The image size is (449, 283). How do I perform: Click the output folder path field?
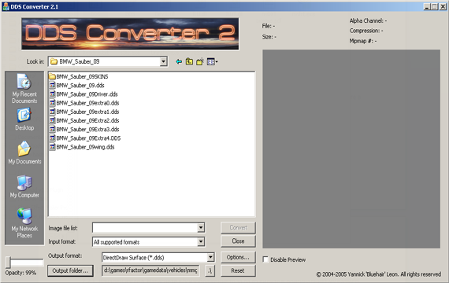coord(151,270)
